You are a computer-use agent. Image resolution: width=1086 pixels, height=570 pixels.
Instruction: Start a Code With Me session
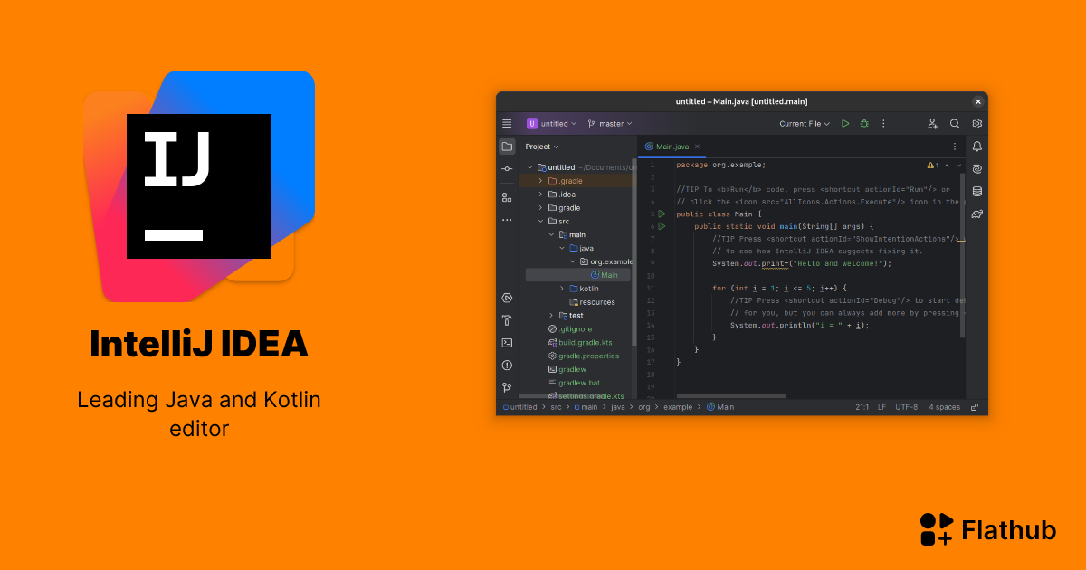coord(932,123)
